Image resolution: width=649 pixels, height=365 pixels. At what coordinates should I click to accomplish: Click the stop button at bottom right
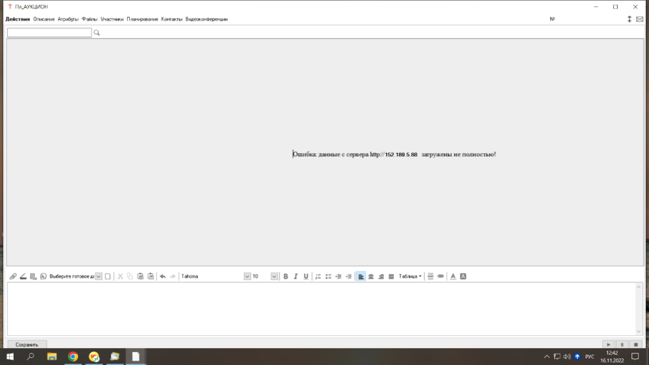636,344
